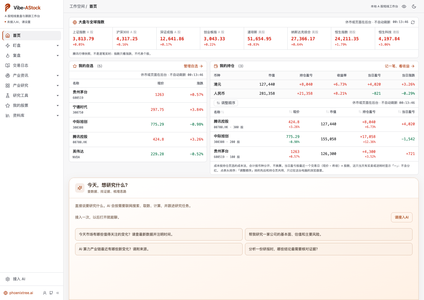Click the 调整顺序 button
The image size is (424, 300).
[226, 103]
